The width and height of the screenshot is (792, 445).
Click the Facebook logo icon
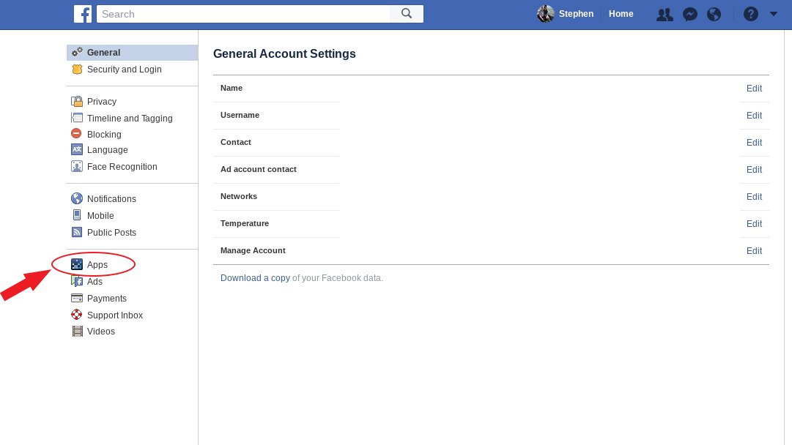[x=82, y=14]
